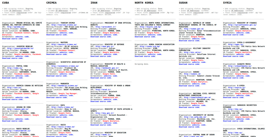Image resolution: width=268 pixels, height=137 pixels.
Task: View website screenshot for E-Syria
Action: [x=240, y=95]
